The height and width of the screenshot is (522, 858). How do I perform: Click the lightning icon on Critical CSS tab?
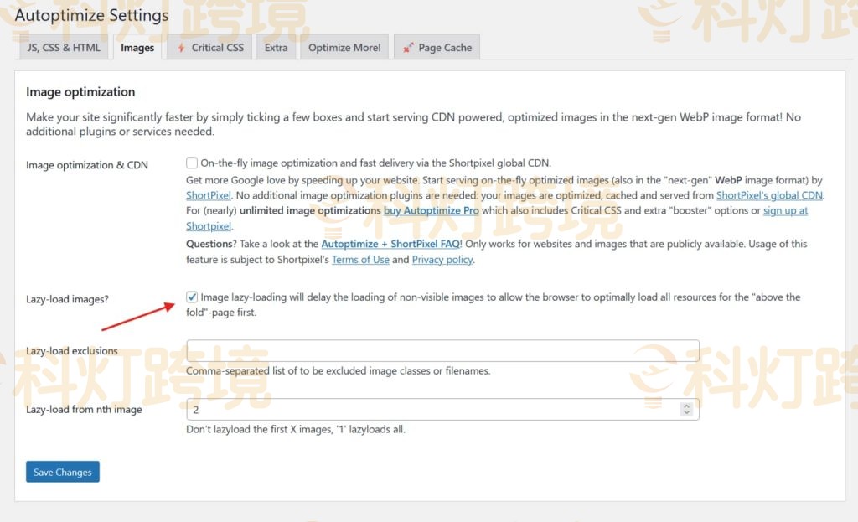tap(181, 48)
